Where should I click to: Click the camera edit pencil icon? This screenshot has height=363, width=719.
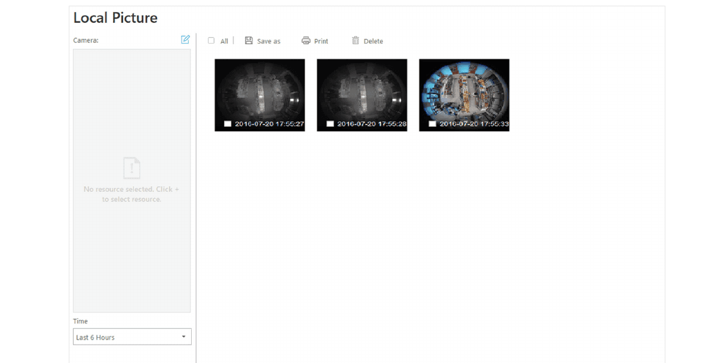tap(185, 40)
